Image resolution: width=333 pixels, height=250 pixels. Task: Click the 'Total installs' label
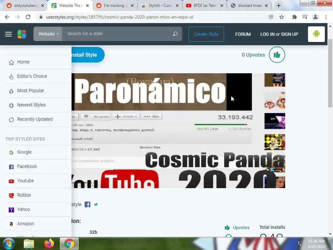(272, 227)
